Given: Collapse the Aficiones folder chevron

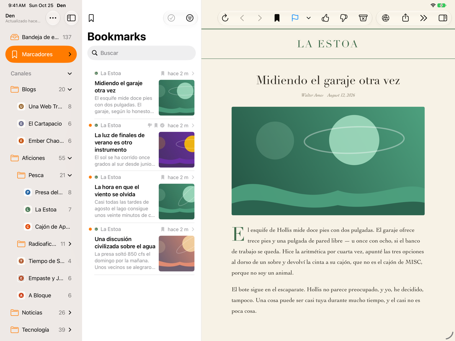Looking at the screenshot, I should 70,158.
